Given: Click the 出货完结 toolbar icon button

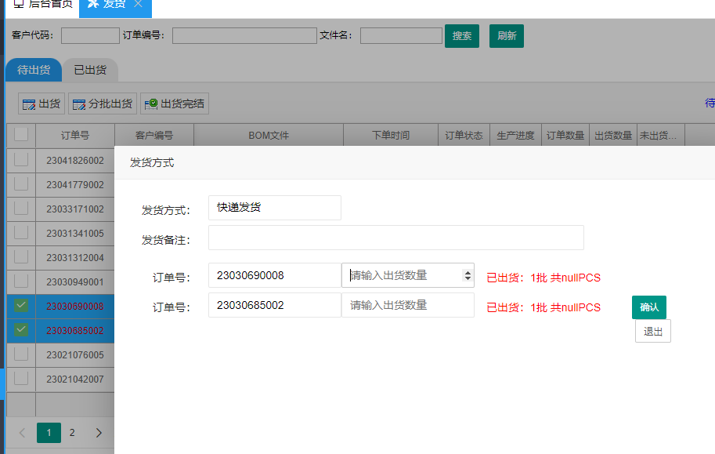Looking at the screenshot, I should [x=174, y=104].
